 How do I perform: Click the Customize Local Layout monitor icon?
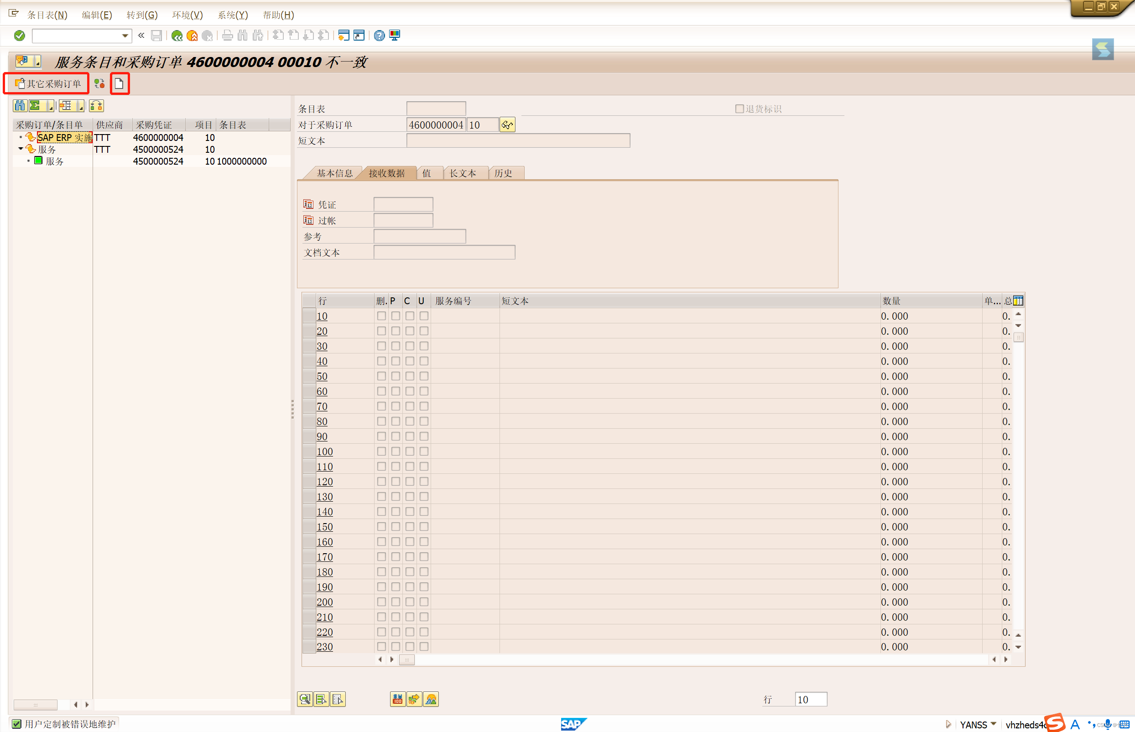(x=395, y=36)
